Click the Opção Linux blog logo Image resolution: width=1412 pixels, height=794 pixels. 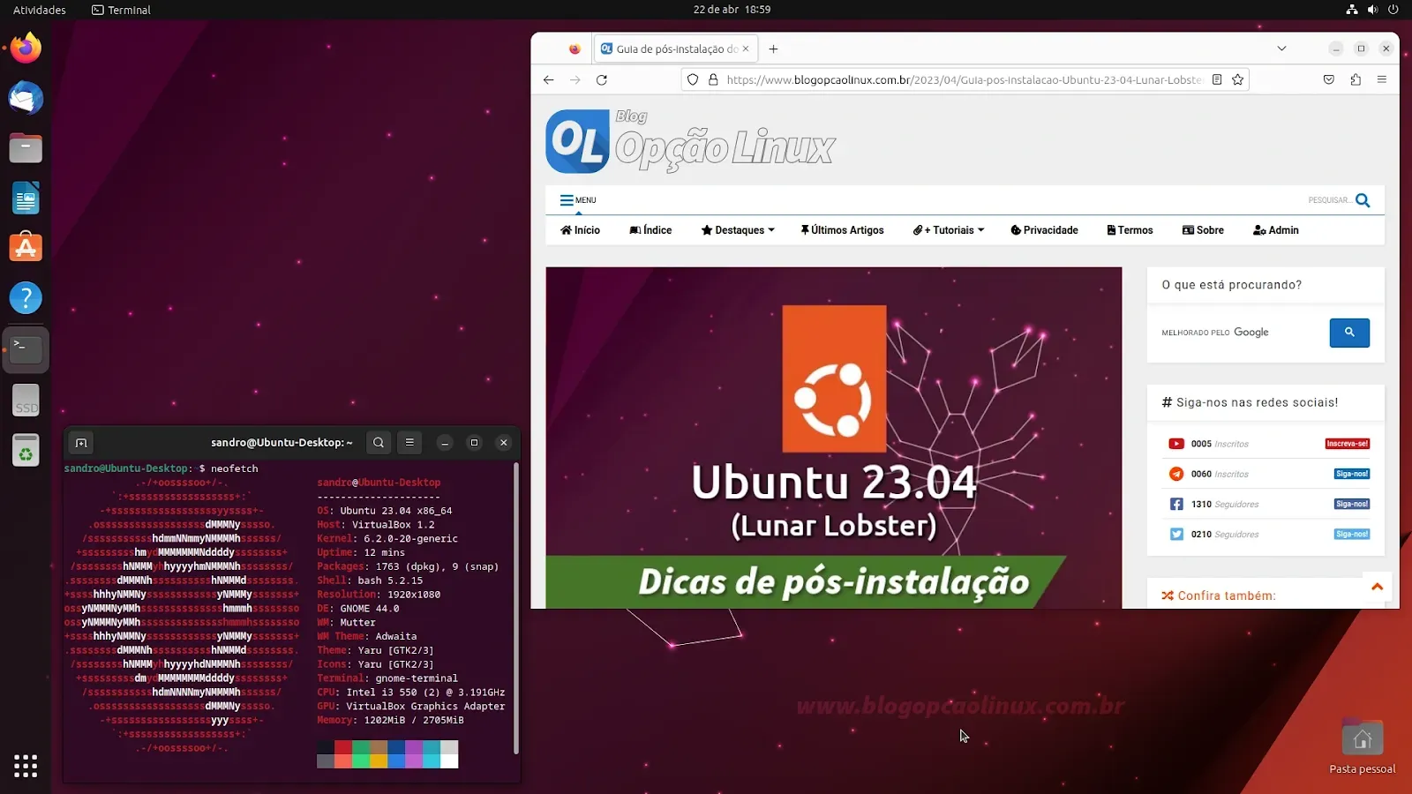690,141
